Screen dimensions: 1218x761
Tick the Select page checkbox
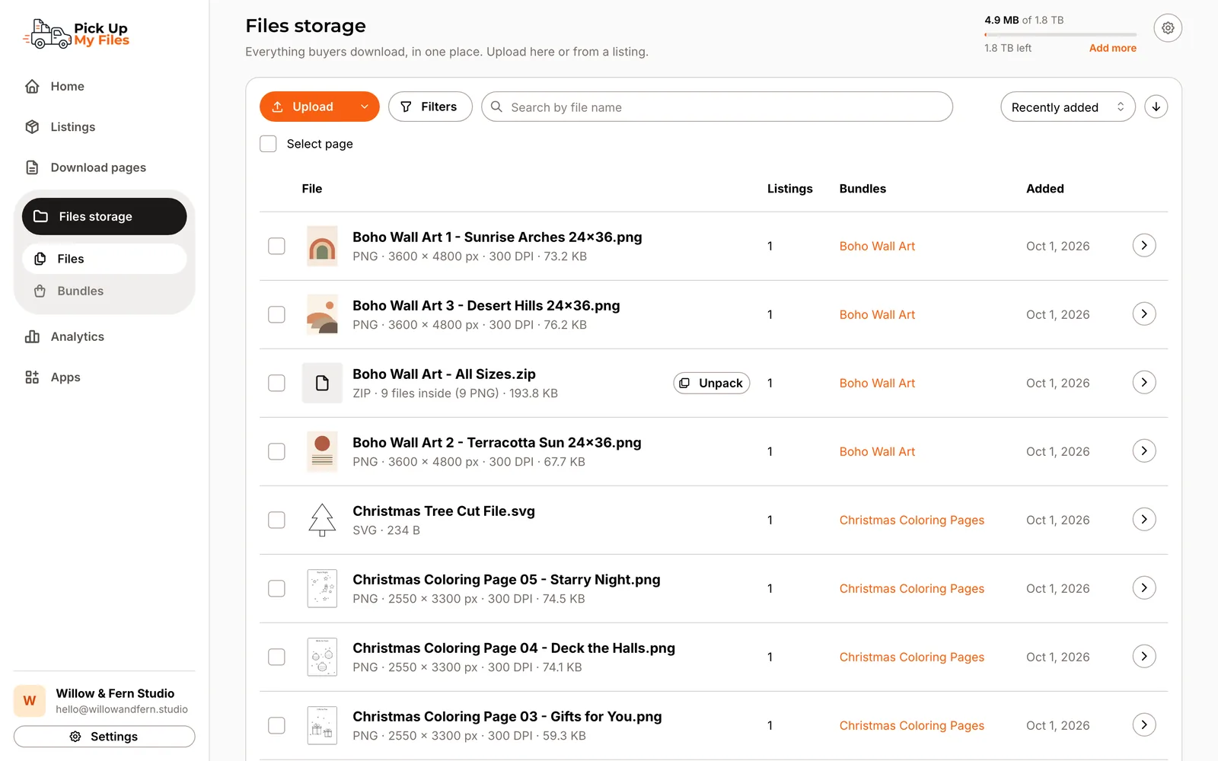click(x=268, y=144)
